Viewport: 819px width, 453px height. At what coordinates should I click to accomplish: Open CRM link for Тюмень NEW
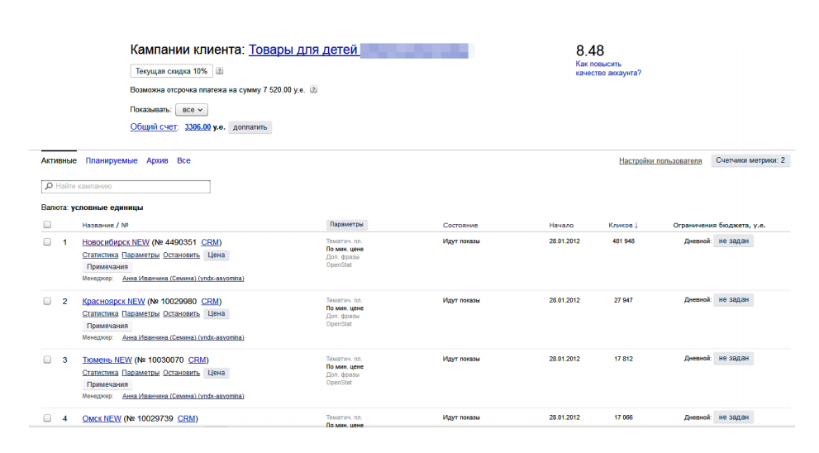pyautogui.click(x=197, y=360)
